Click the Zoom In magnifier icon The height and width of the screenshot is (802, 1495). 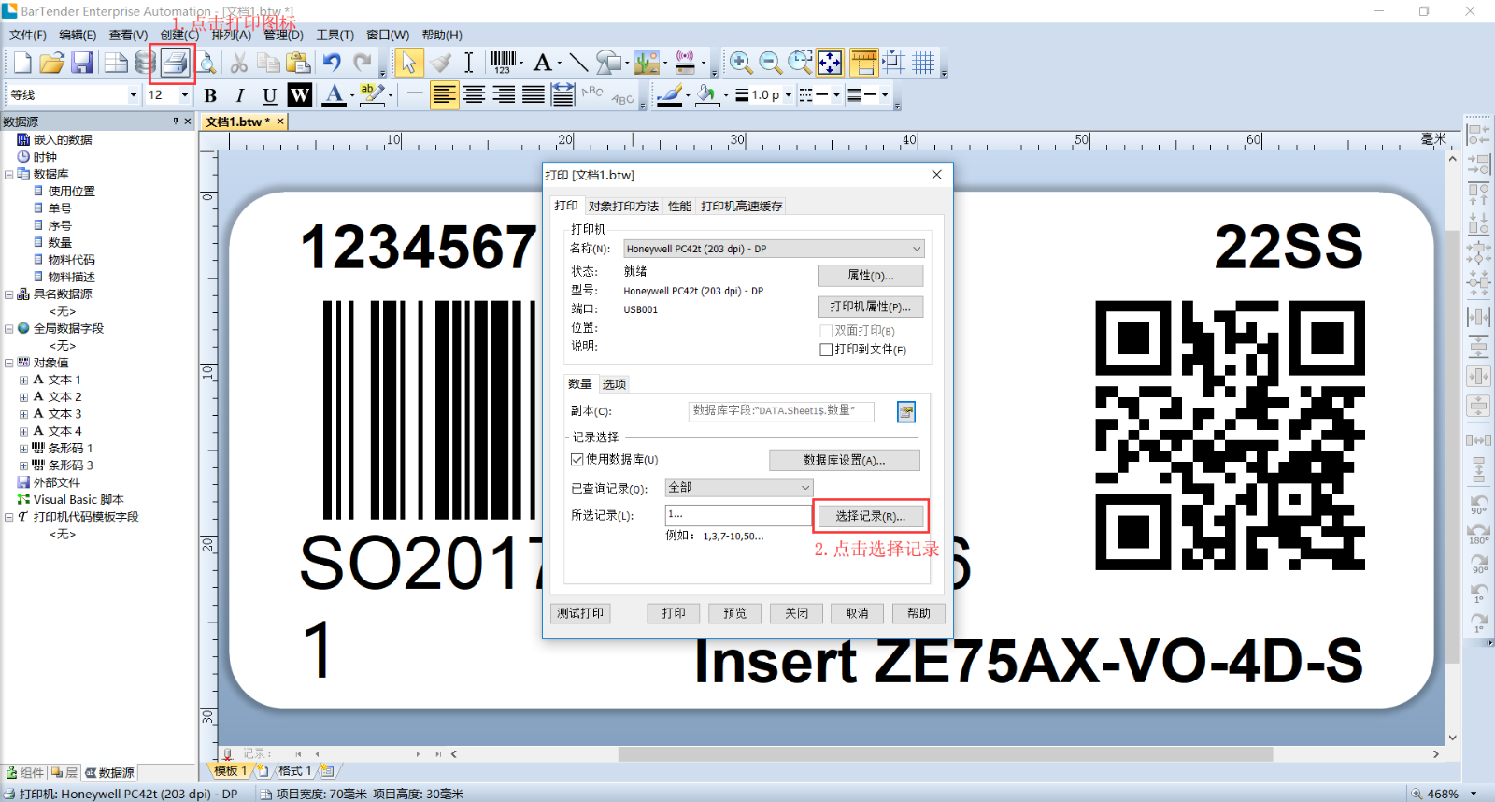tap(740, 63)
